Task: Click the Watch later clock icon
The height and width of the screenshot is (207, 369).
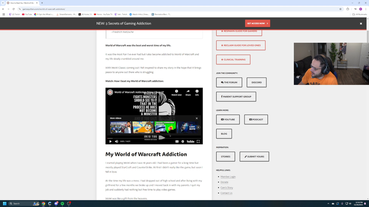Action: click(x=176, y=93)
